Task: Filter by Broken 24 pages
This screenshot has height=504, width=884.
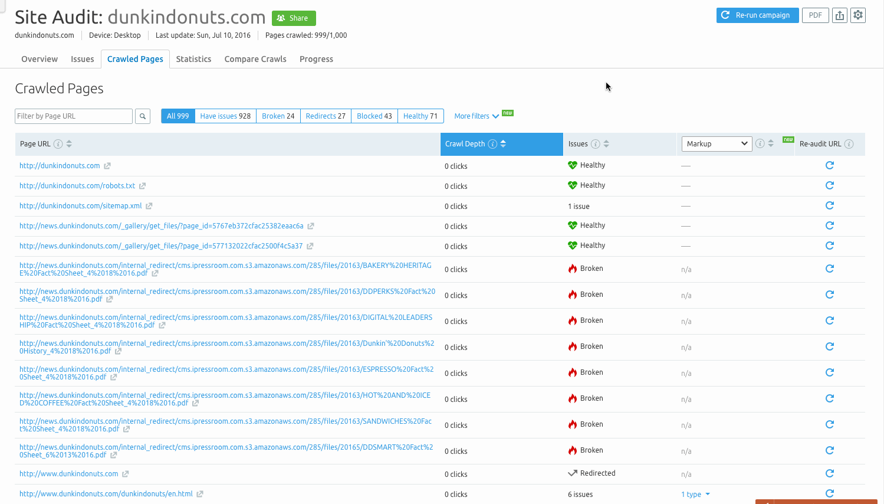Action: point(278,116)
